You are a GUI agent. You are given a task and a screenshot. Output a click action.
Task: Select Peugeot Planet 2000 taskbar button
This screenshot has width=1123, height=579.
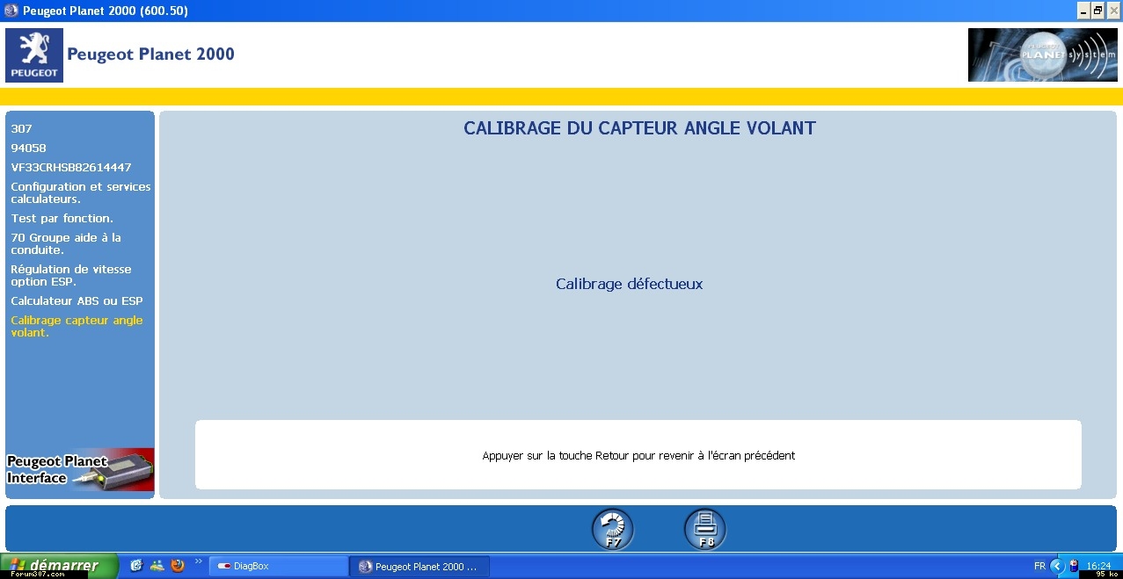point(419,567)
